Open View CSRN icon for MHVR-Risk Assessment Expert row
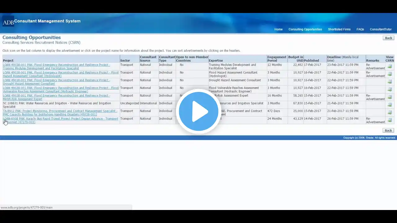 [x=390, y=97]
